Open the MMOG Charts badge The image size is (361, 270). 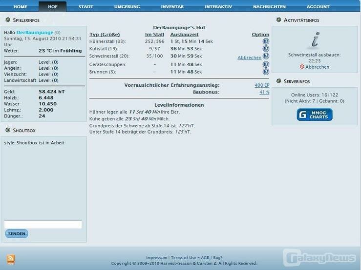[x=315, y=115]
